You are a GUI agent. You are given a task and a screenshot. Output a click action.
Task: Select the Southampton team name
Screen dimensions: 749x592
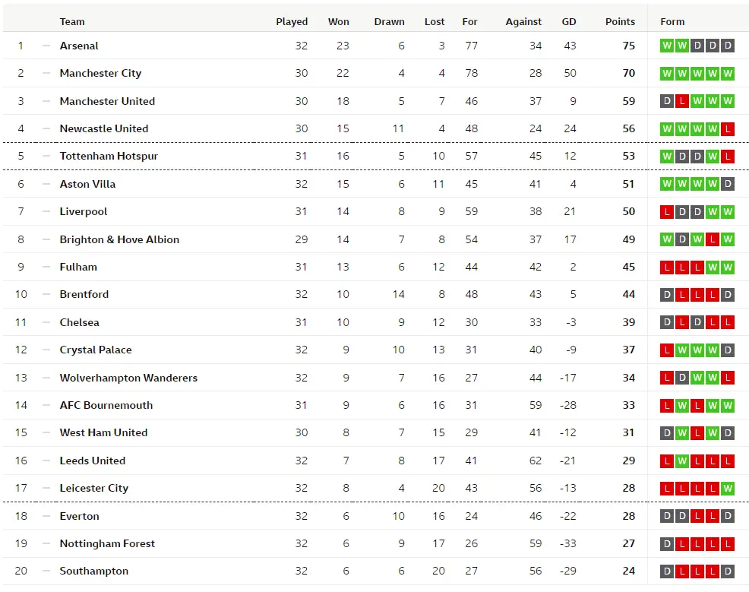pos(93,571)
